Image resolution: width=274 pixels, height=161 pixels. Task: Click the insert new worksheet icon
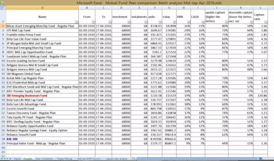coord(134,159)
